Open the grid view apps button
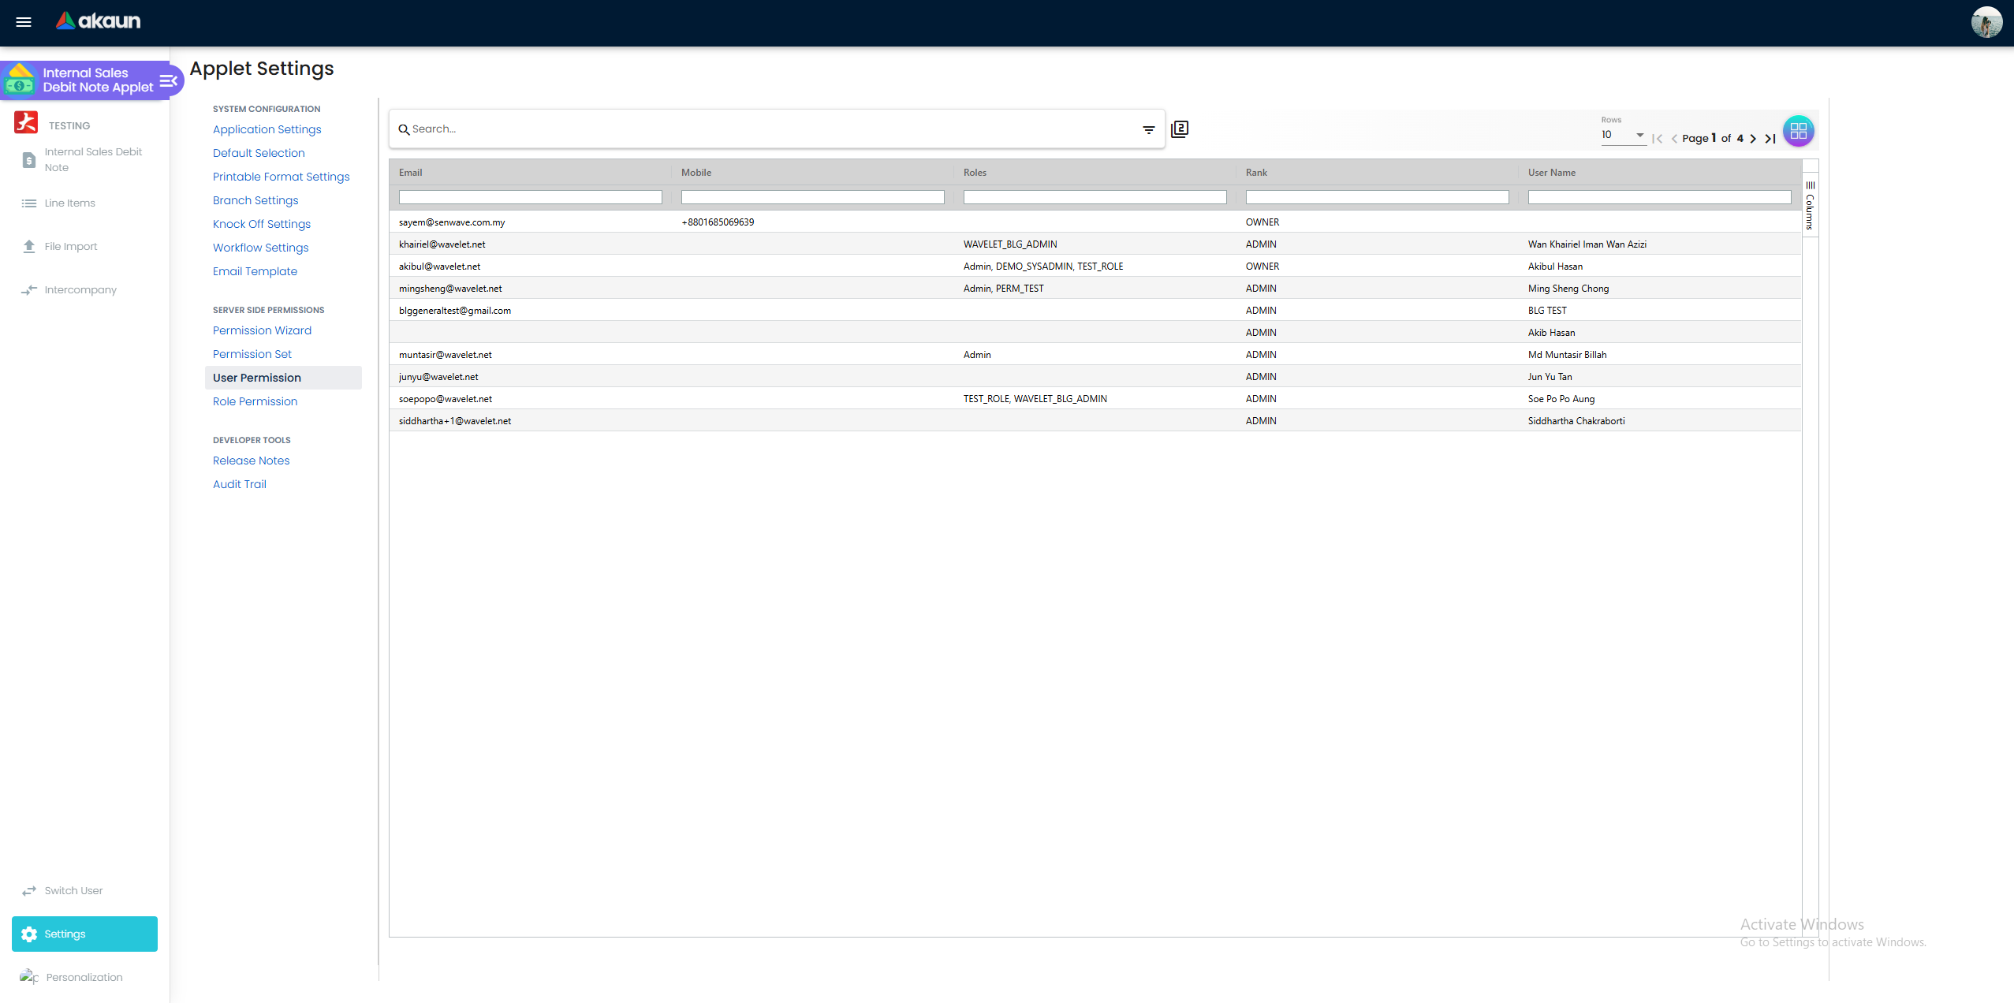2014x1003 pixels. 1799,131
